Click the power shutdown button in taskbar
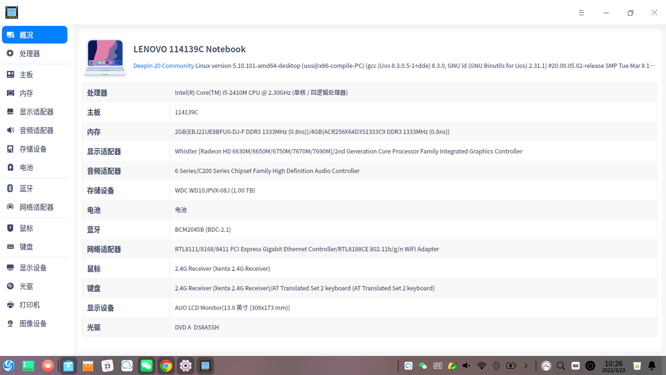The width and height of the screenshot is (666, 375). 590,366
